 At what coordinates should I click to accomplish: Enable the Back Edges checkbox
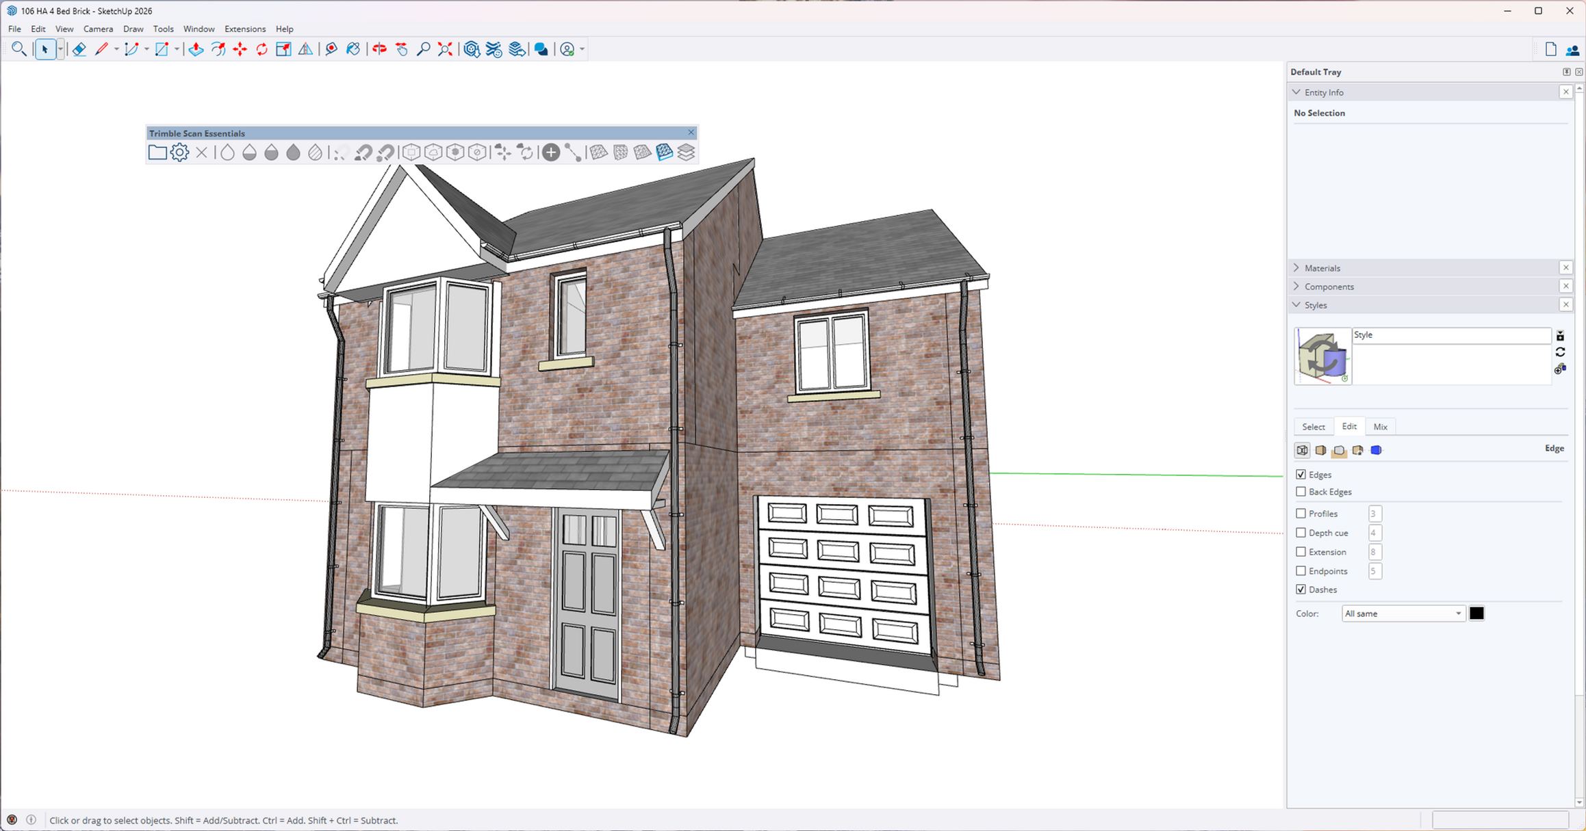pyautogui.click(x=1301, y=491)
